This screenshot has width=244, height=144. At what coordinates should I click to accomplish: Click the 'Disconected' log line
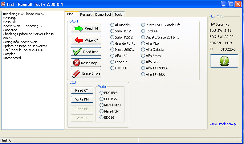click(12, 58)
